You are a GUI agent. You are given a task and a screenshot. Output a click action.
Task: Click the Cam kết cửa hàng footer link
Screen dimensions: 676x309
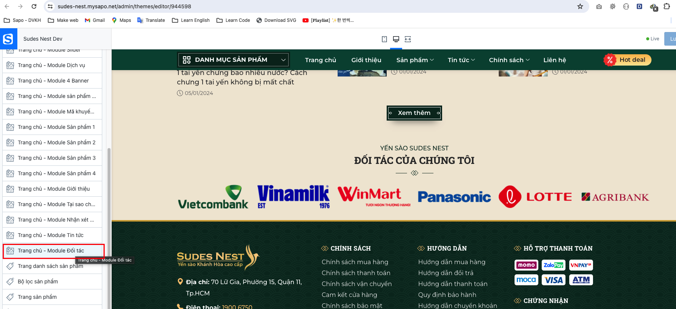pos(349,295)
